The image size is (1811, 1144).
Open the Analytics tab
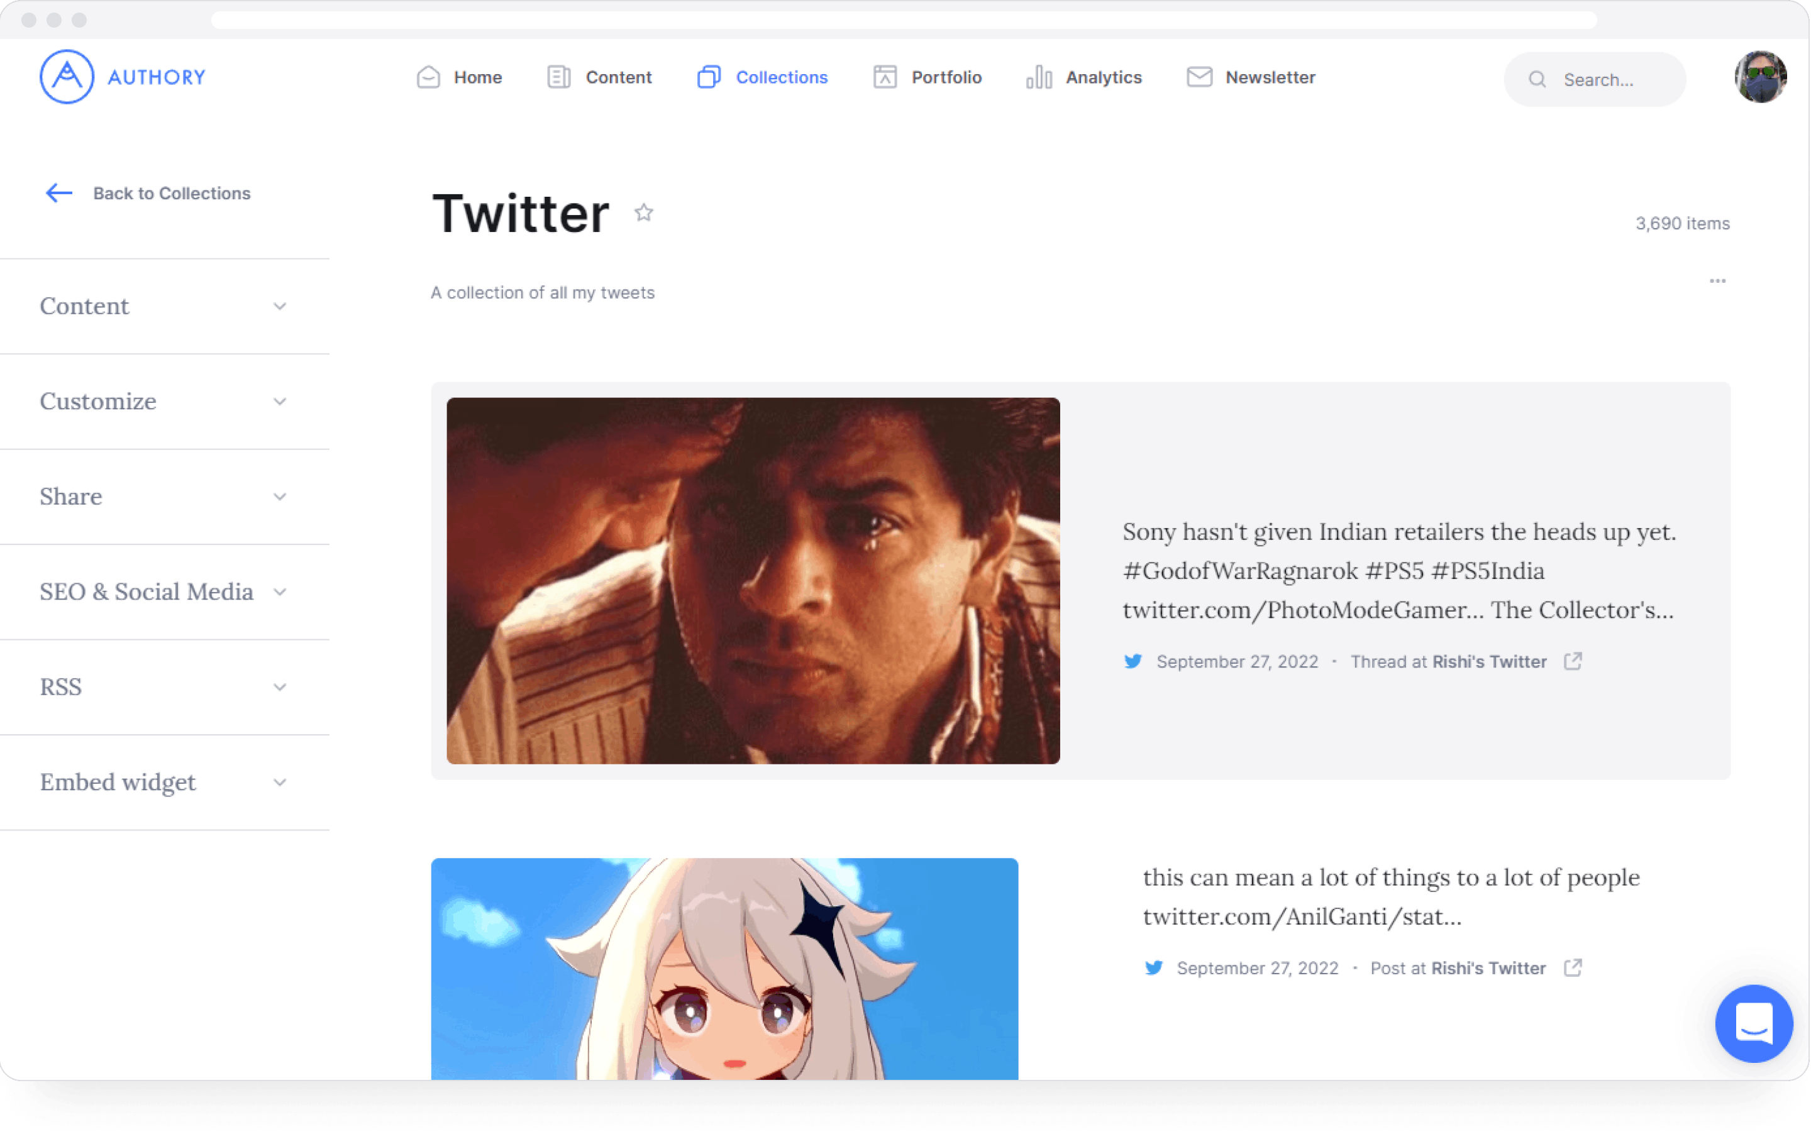(x=1104, y=77)
